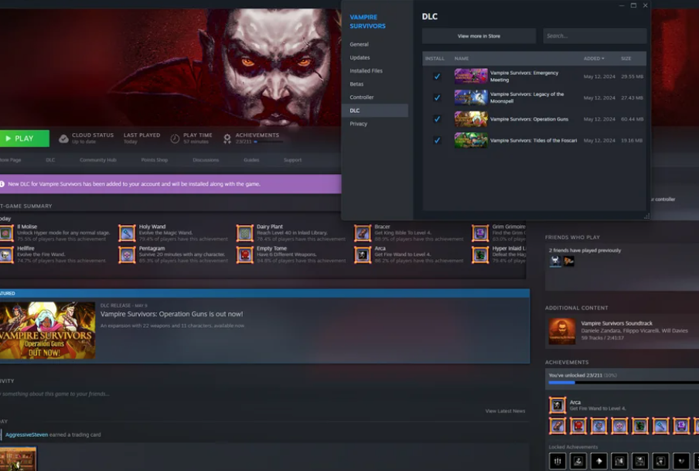The width and height of the screenshot is (699, 471).
Task: Open the Pentagram achievement icon
Action: coord(127,254)
